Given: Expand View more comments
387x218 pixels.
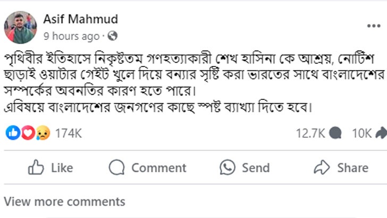Looking at the screenshot, I should [64, 202].
